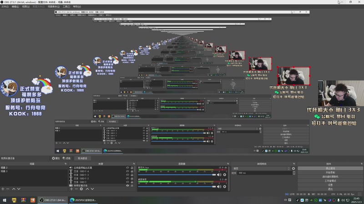
Task: Open source 滤镜 filters button
Action: (66, 158)
